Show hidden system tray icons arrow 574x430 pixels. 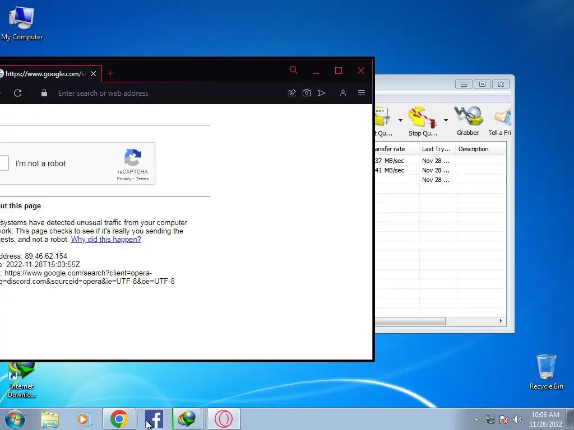[x=476, y=419]
